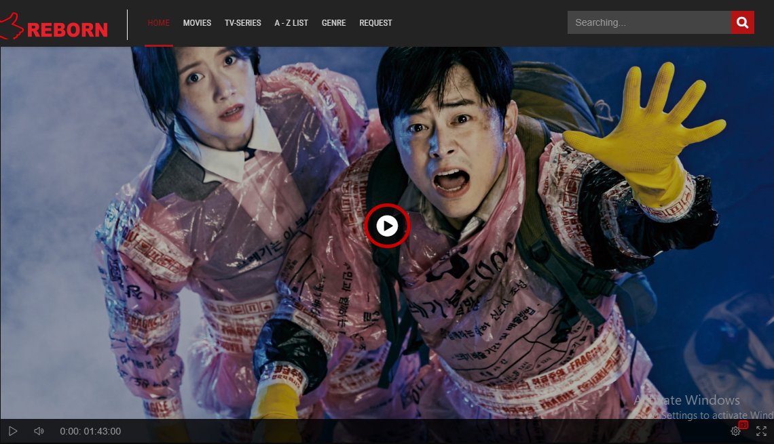Go to the MOVIES section
774x444 pixels.
coord(197,22)
